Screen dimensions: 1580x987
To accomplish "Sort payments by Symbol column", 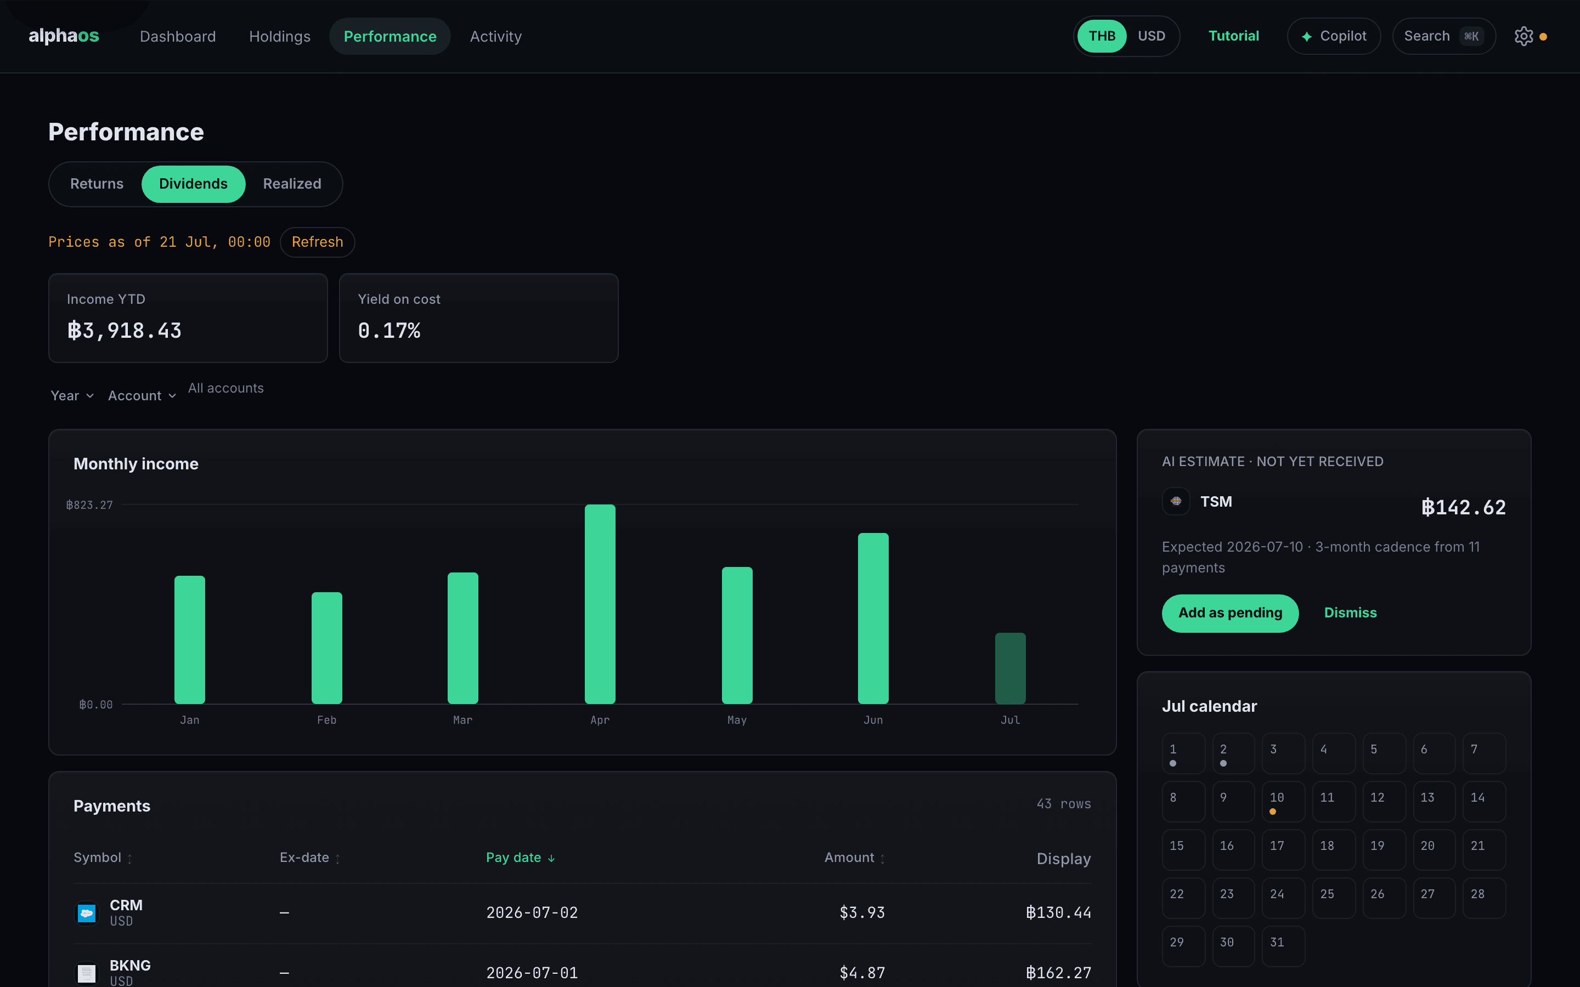I will point(103,858).
